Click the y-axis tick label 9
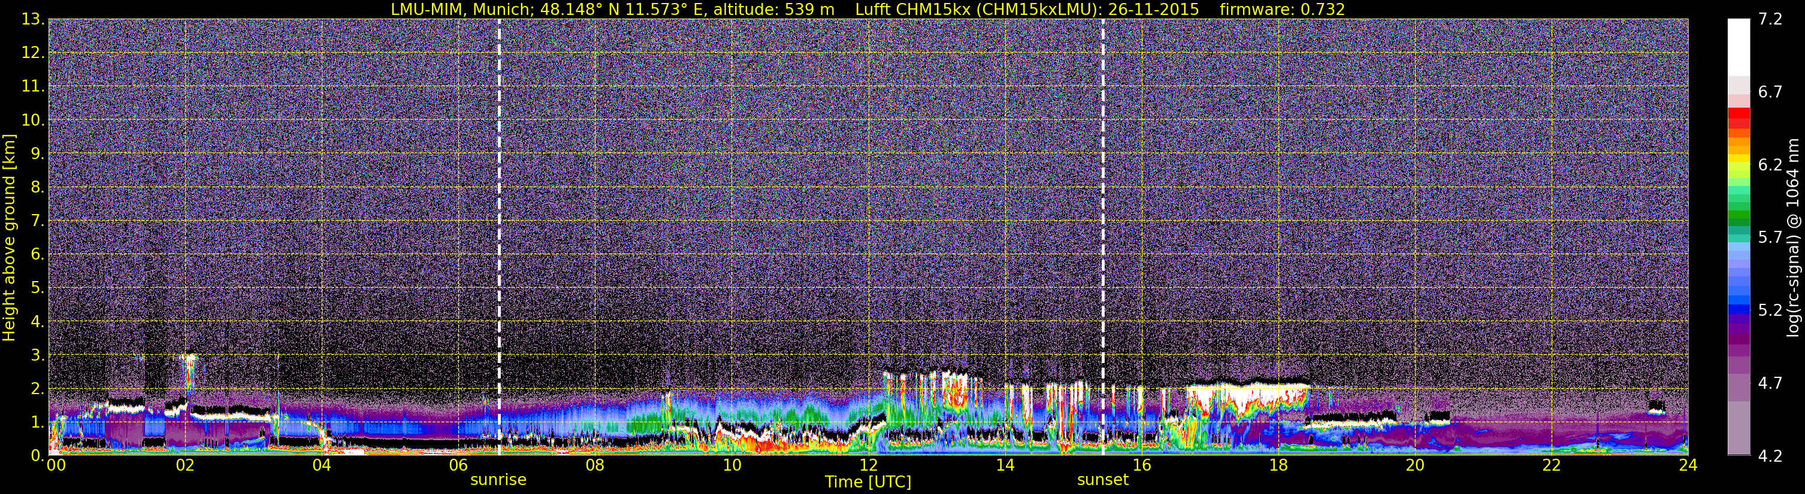Screen dimensions: 1805x494 (38, 154)
